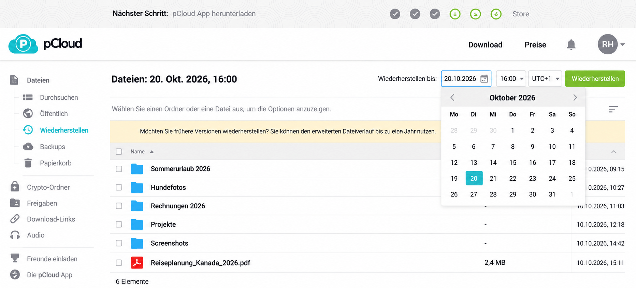Viewport: 636px width, 288px height.
Task: Select day 15 in the October calendar
Action: pyautogui.click(x=512, y=163)
